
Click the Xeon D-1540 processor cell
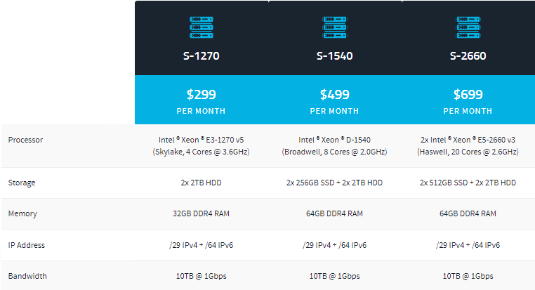334,145
